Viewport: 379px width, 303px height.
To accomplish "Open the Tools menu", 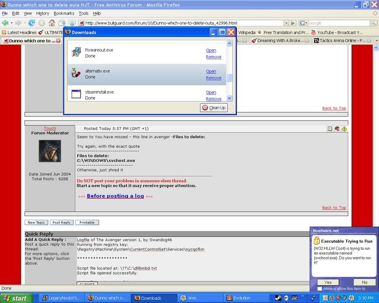I will click(x=83, y=13).
